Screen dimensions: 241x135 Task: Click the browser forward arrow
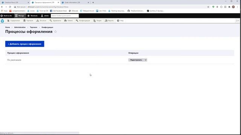point(6,7)
